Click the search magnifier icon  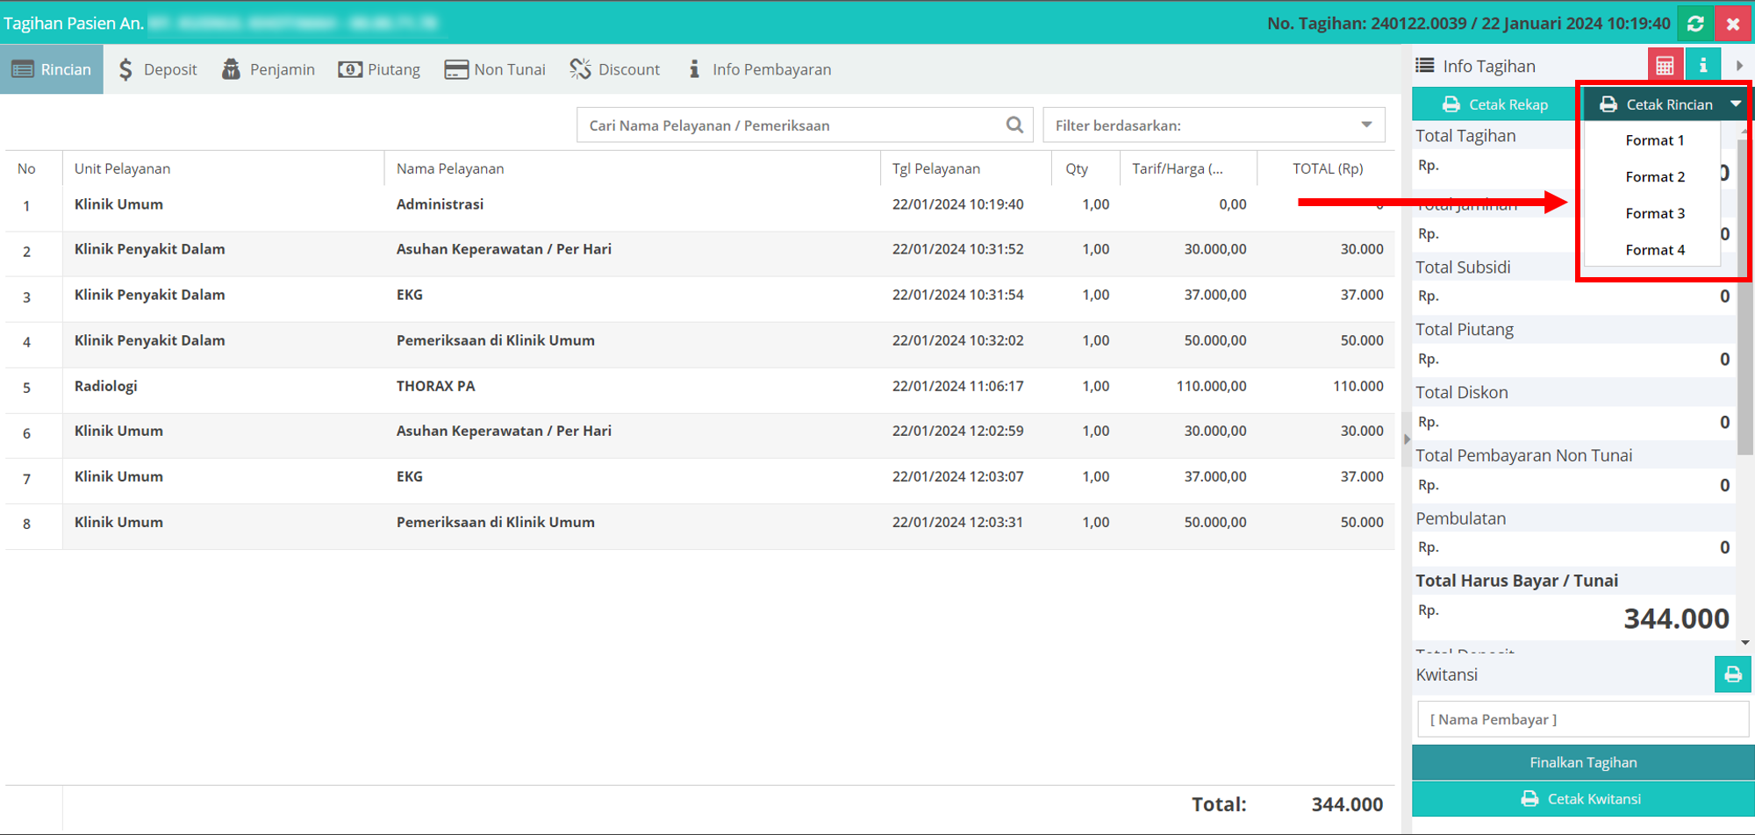(x=1014, y=125)
